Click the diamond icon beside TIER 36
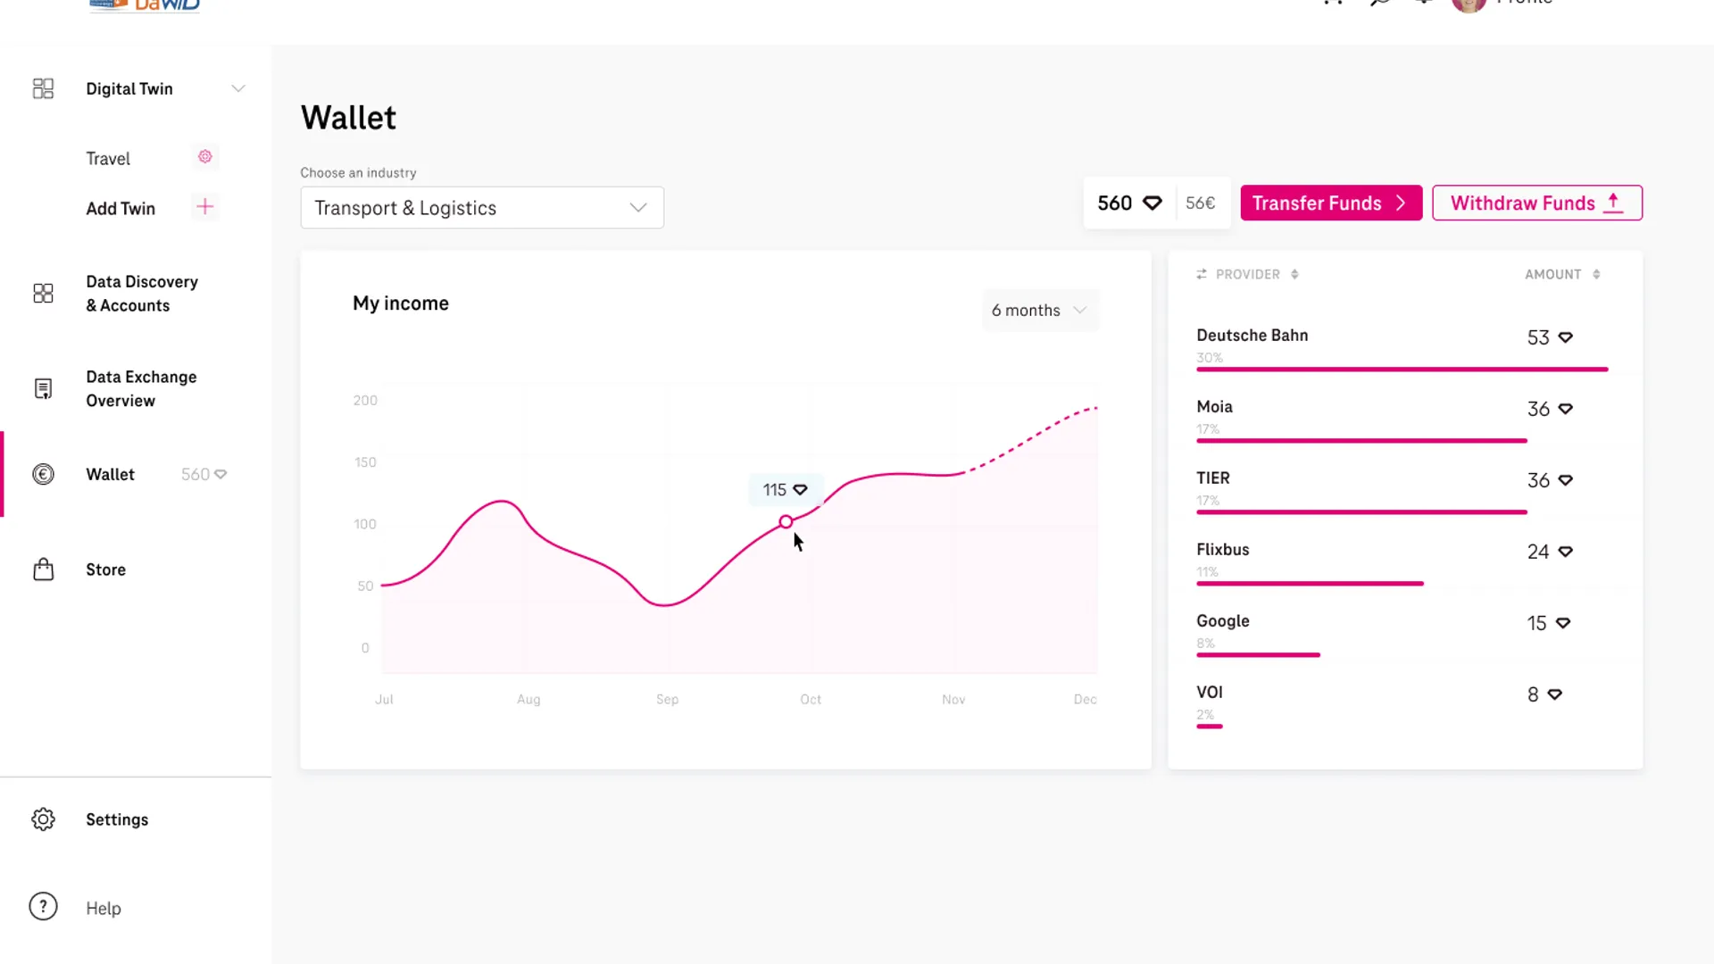 1566,480
